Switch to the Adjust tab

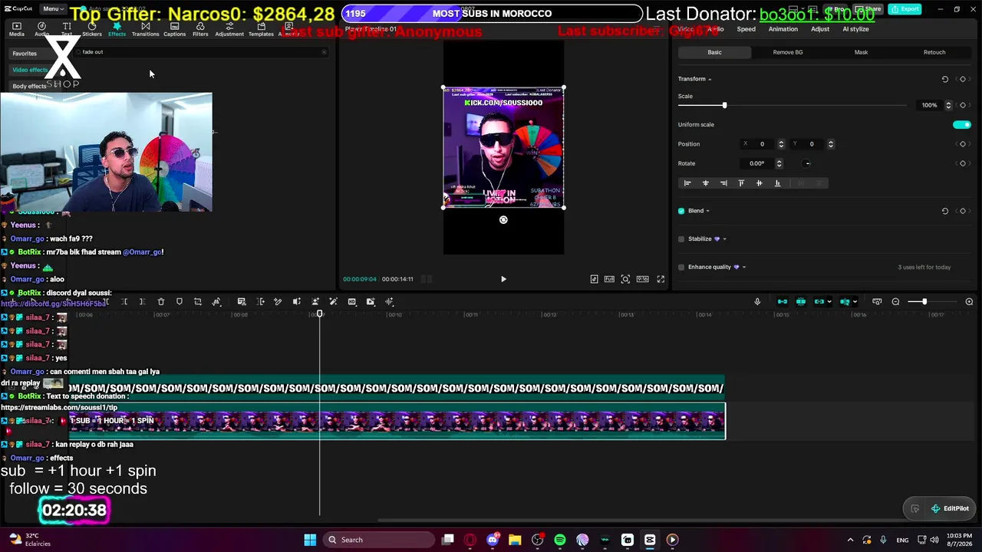820,29
